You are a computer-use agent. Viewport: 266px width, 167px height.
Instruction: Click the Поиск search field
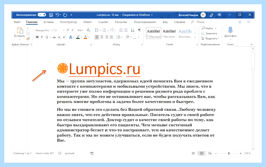coord(198,22)
